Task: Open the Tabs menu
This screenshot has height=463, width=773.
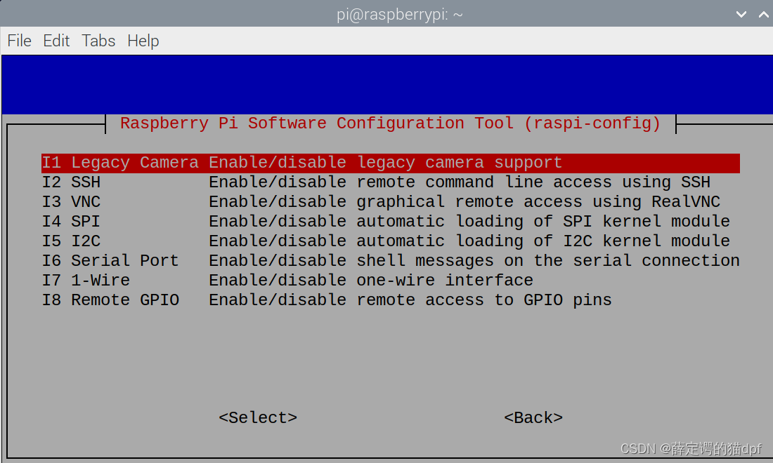Action: [x=98, y=41]
